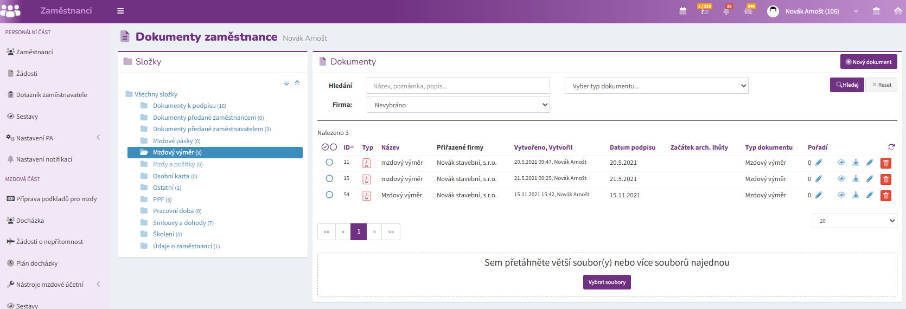Click the home icon in header
The image size is (906, 309).
click(898, 11)
